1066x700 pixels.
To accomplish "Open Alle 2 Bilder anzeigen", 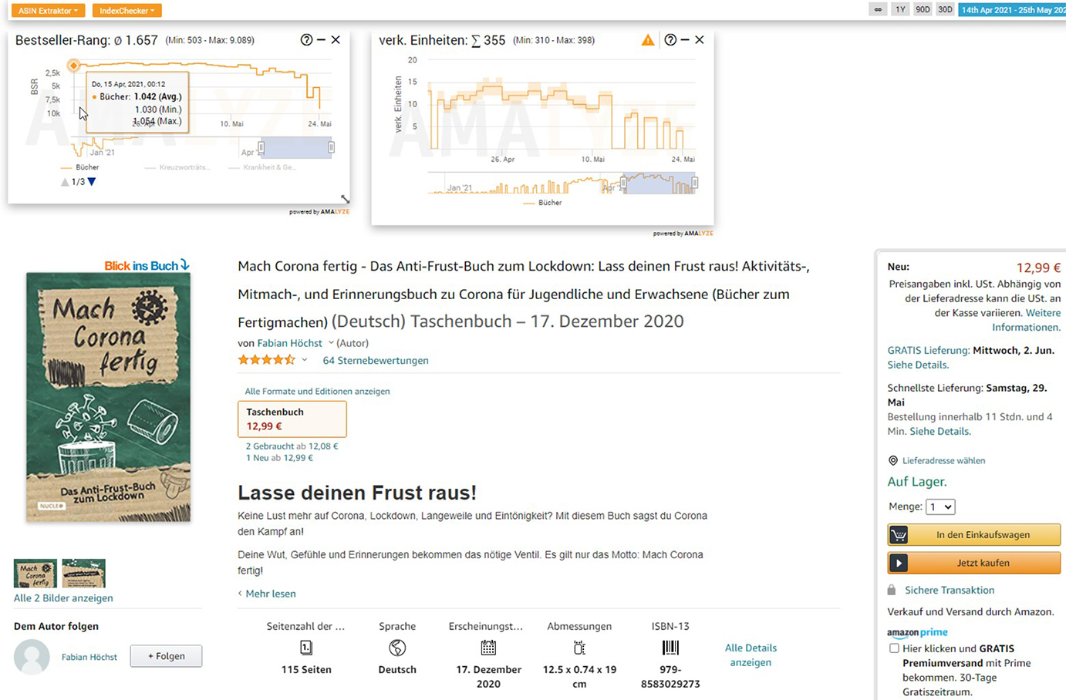I will pos(63,598).
